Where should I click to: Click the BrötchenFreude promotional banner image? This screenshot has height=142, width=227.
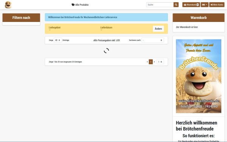(199, 76)
